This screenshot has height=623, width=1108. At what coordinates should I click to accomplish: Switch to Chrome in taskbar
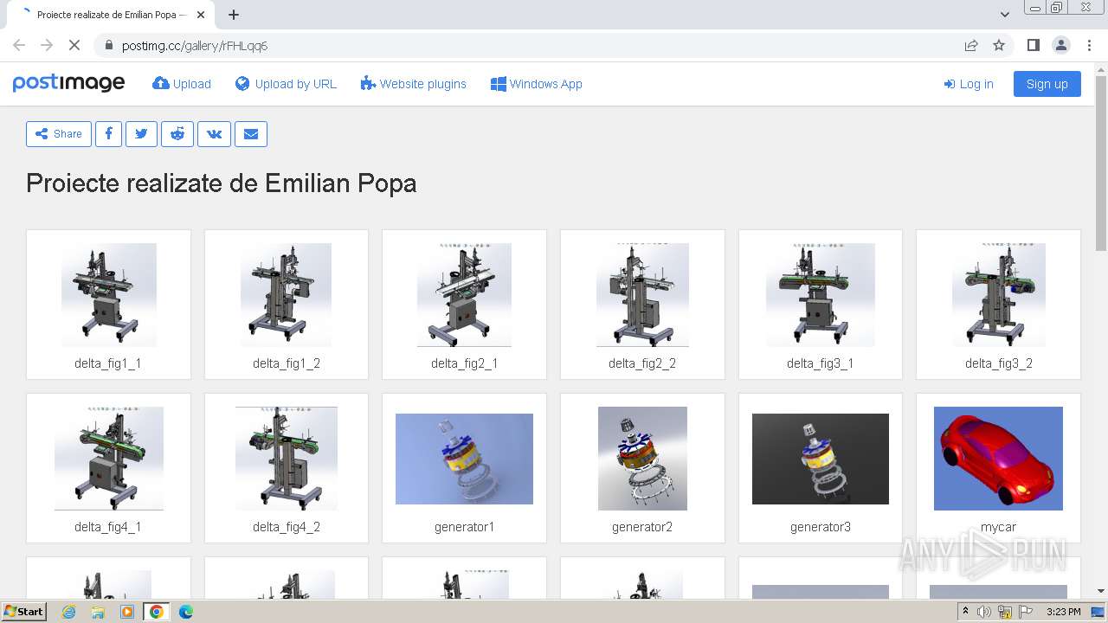click(156, 612)
